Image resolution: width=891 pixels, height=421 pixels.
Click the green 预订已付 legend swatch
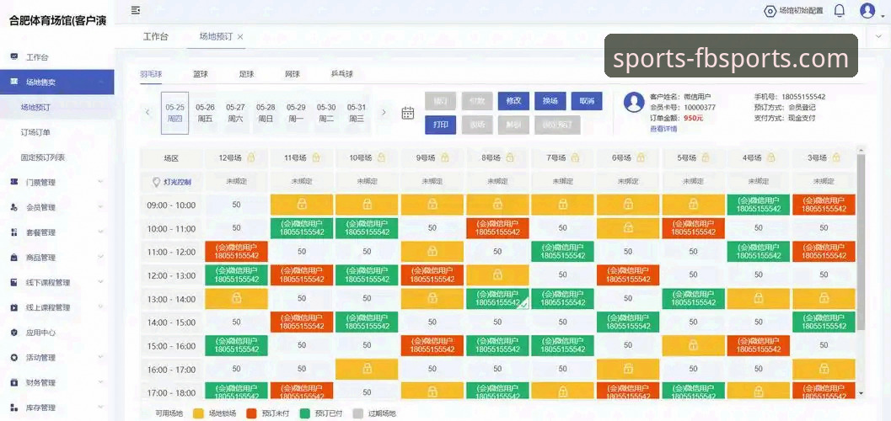(x=305, y=413)
